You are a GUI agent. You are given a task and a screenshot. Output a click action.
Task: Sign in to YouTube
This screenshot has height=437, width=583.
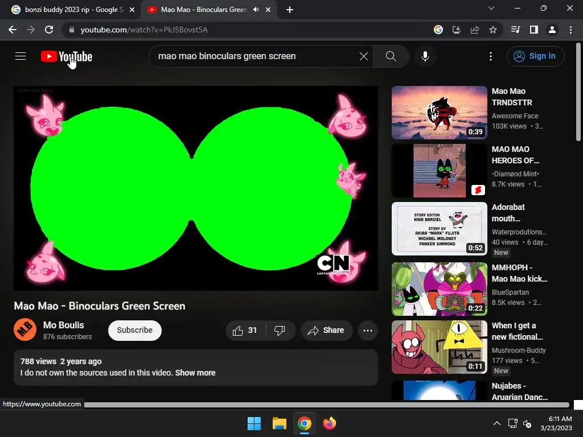pos(535,56)
